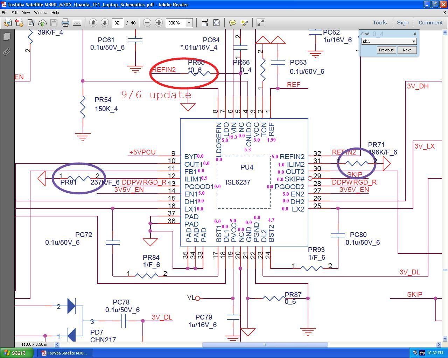Click the PC79 capacitor label
Screen dimensions: 448x358
coord(204,317)
